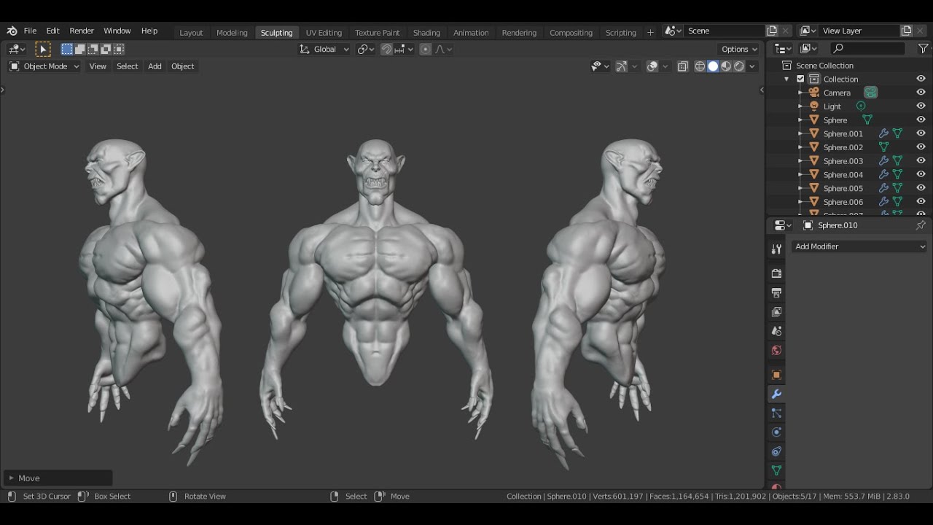Click the camera data icon on Camera row
Screen dimensions: 933x525
[x=870, y=93]
